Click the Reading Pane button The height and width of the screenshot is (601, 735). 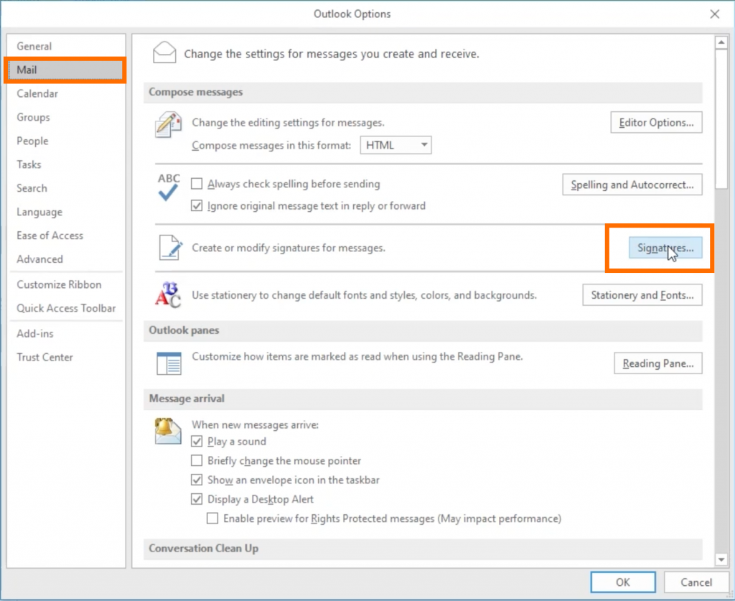(658, 364)
